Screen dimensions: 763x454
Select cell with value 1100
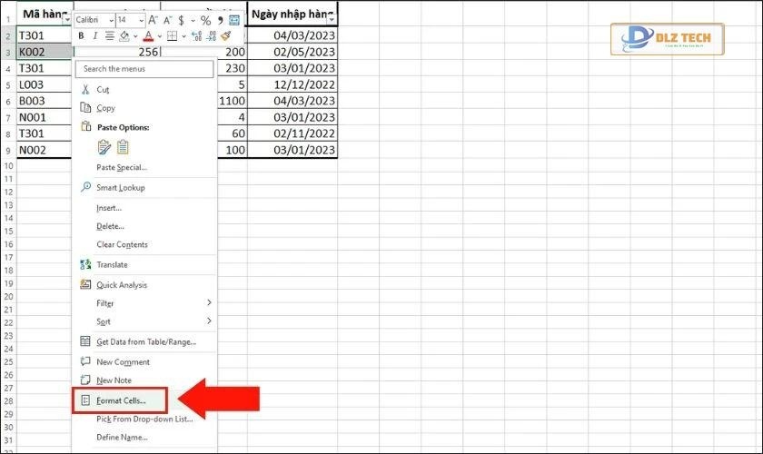click(233, 101)
